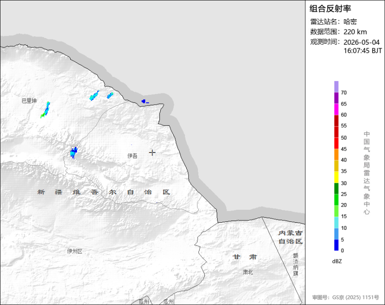Click the 中国气象局雷达气象中心 vertical text
This screenshot has width=385, height=305.
tap(367, 173)
